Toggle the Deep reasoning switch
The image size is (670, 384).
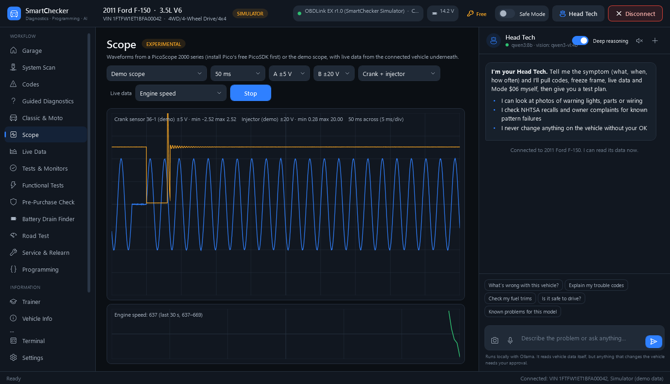(x=580, y=40)
